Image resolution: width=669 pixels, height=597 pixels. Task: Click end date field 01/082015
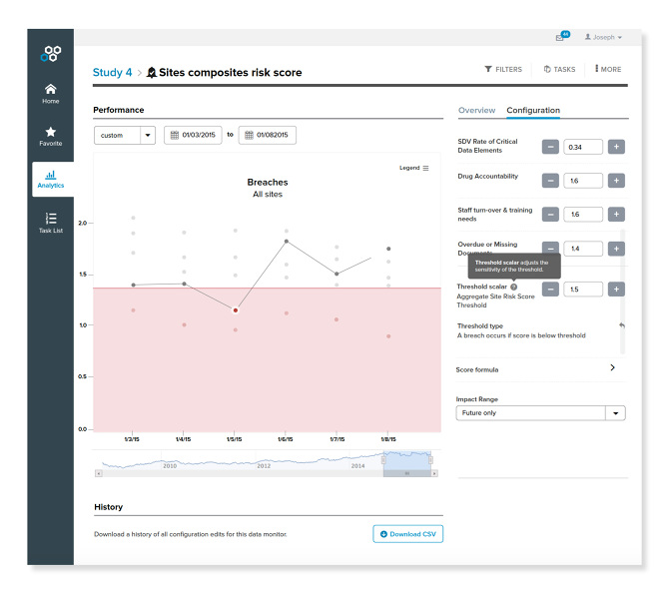(267, 135)
